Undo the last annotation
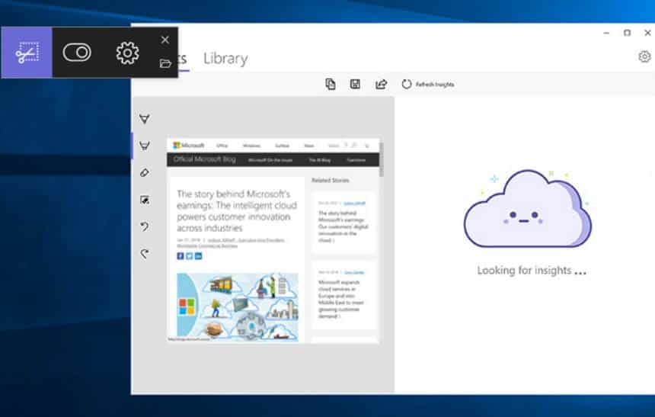 (x=145, y=226)
